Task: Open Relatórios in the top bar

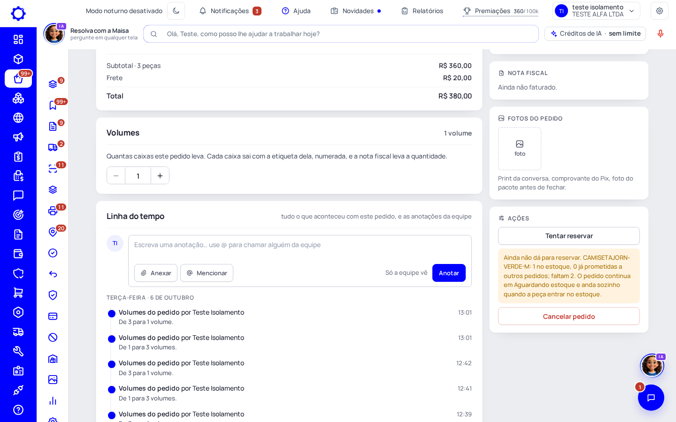Action: pyautogui.click(x=422, y=11)
